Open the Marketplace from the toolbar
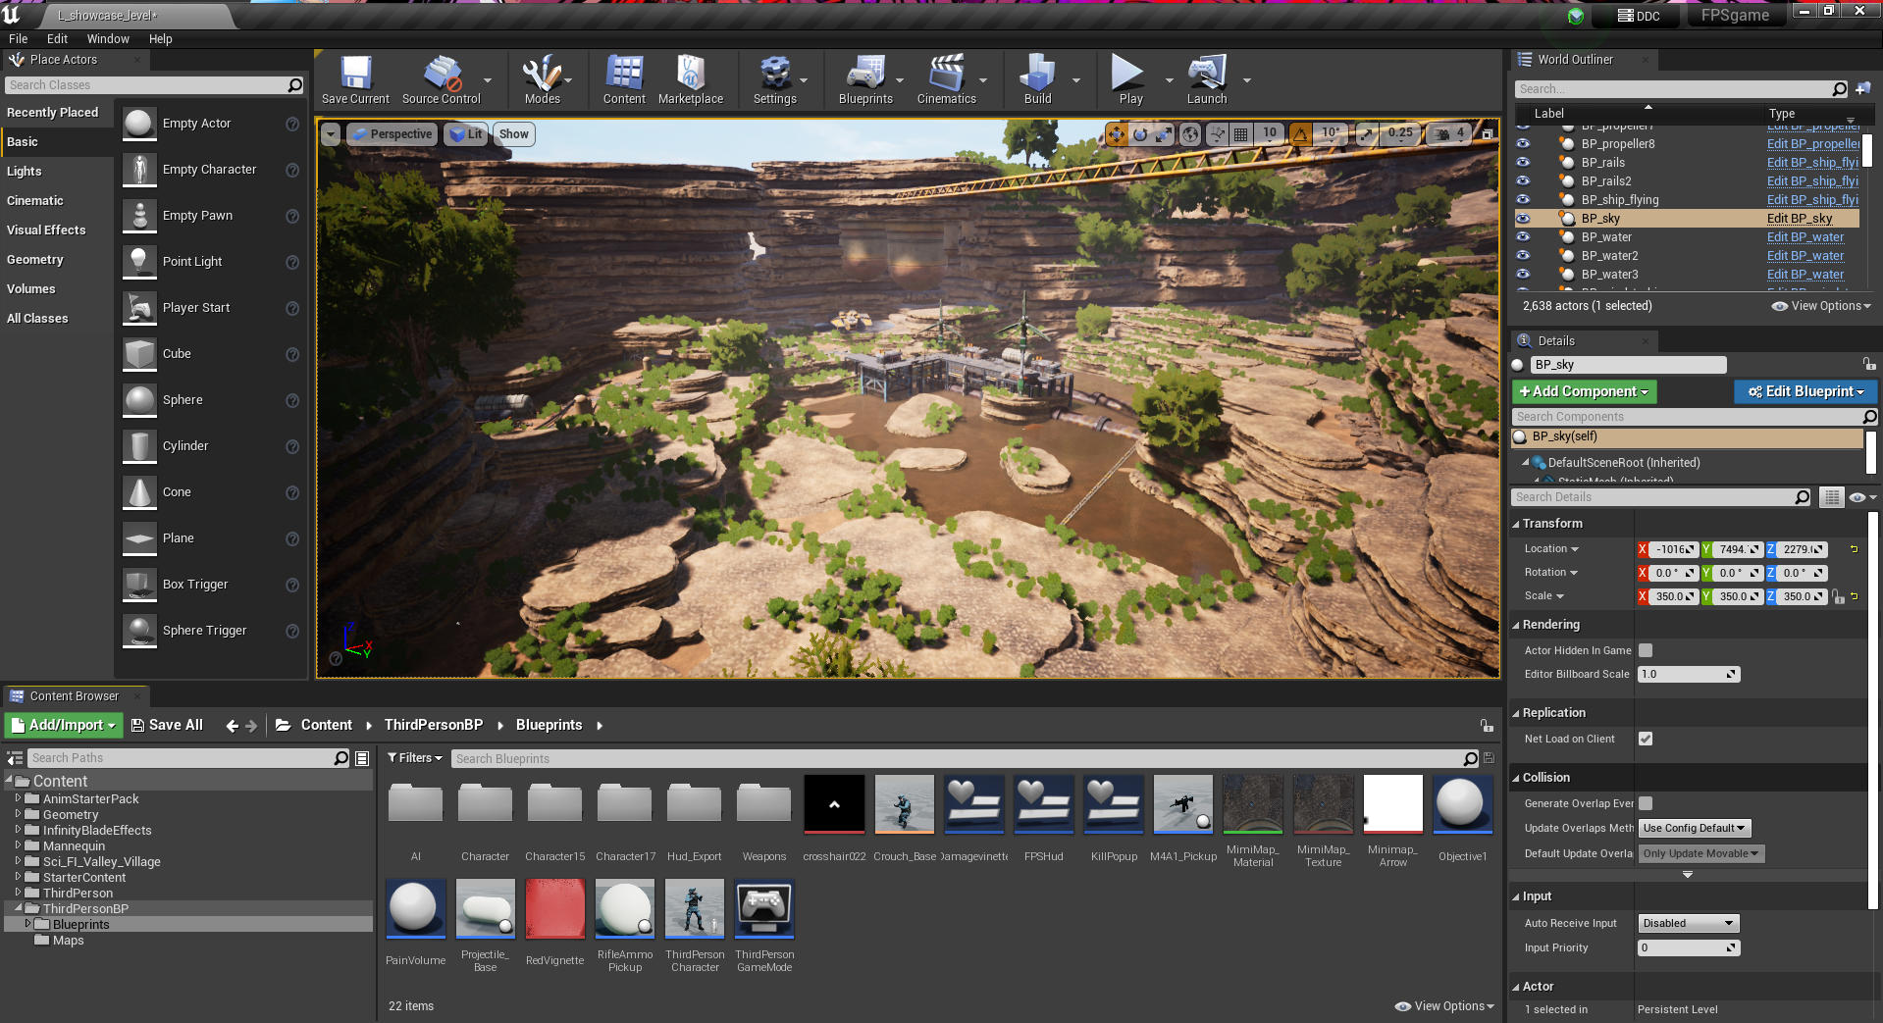Viewport: 1883px width, 1023px height. pos(691,79)
